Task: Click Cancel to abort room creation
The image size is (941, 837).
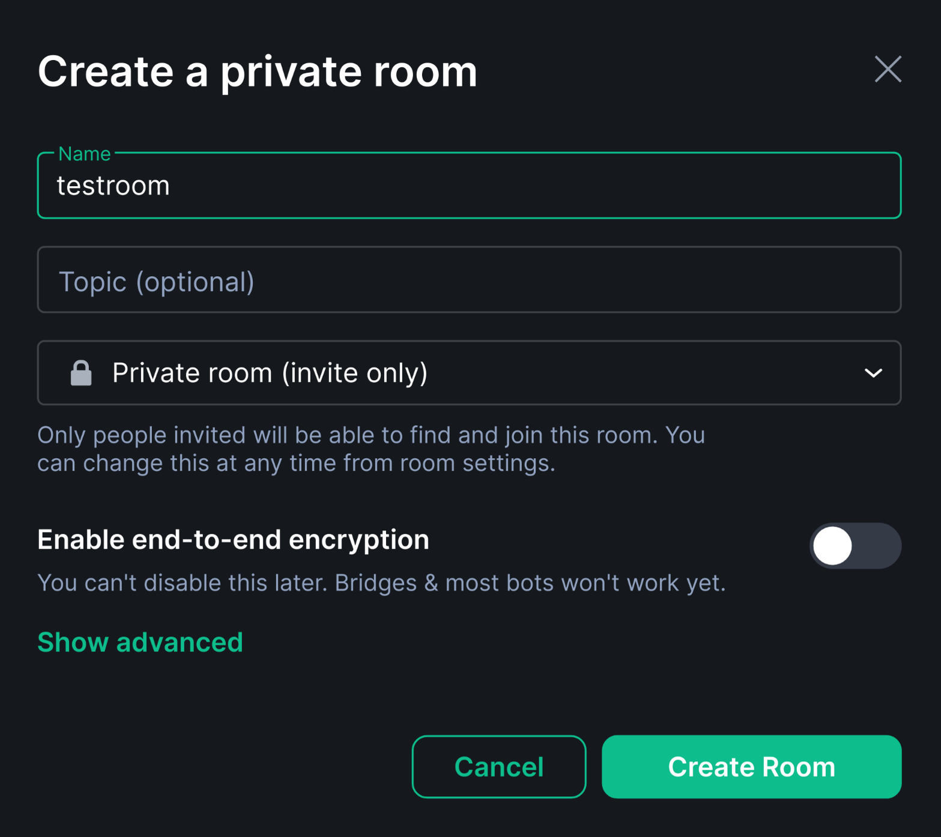Action: click(x=498, y=767)
